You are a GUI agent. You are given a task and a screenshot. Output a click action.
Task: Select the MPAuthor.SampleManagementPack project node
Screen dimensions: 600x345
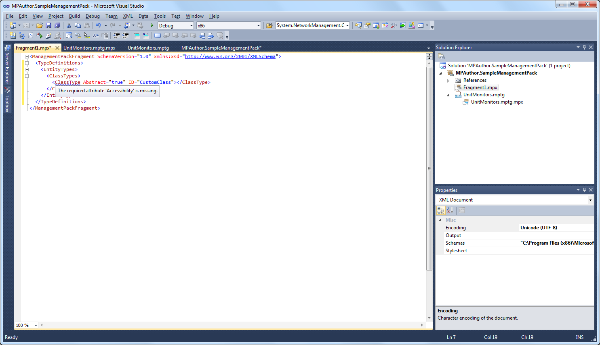(x=496, y=73)
